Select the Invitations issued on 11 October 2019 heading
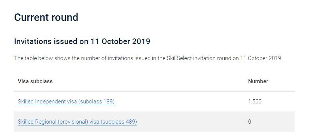 click(x=82, y=41)
